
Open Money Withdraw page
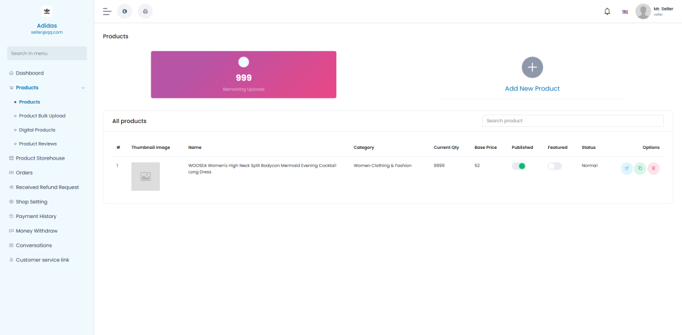click(37, 231)
